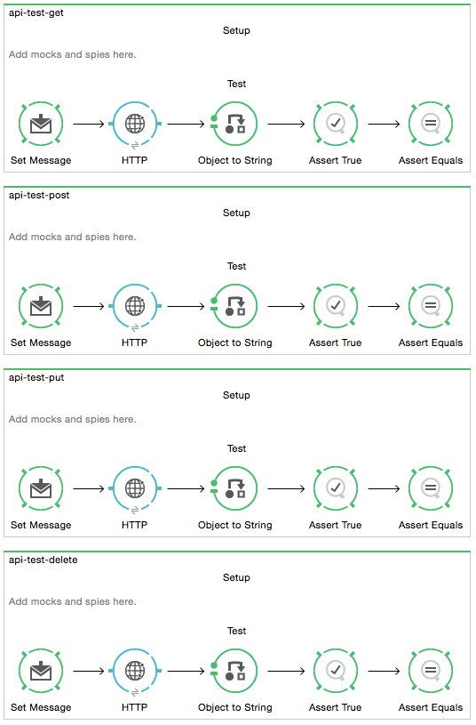Click Assert True icon in api-test-put flow
This screenshot has height=725, width=476.
[x=336, y=488]
